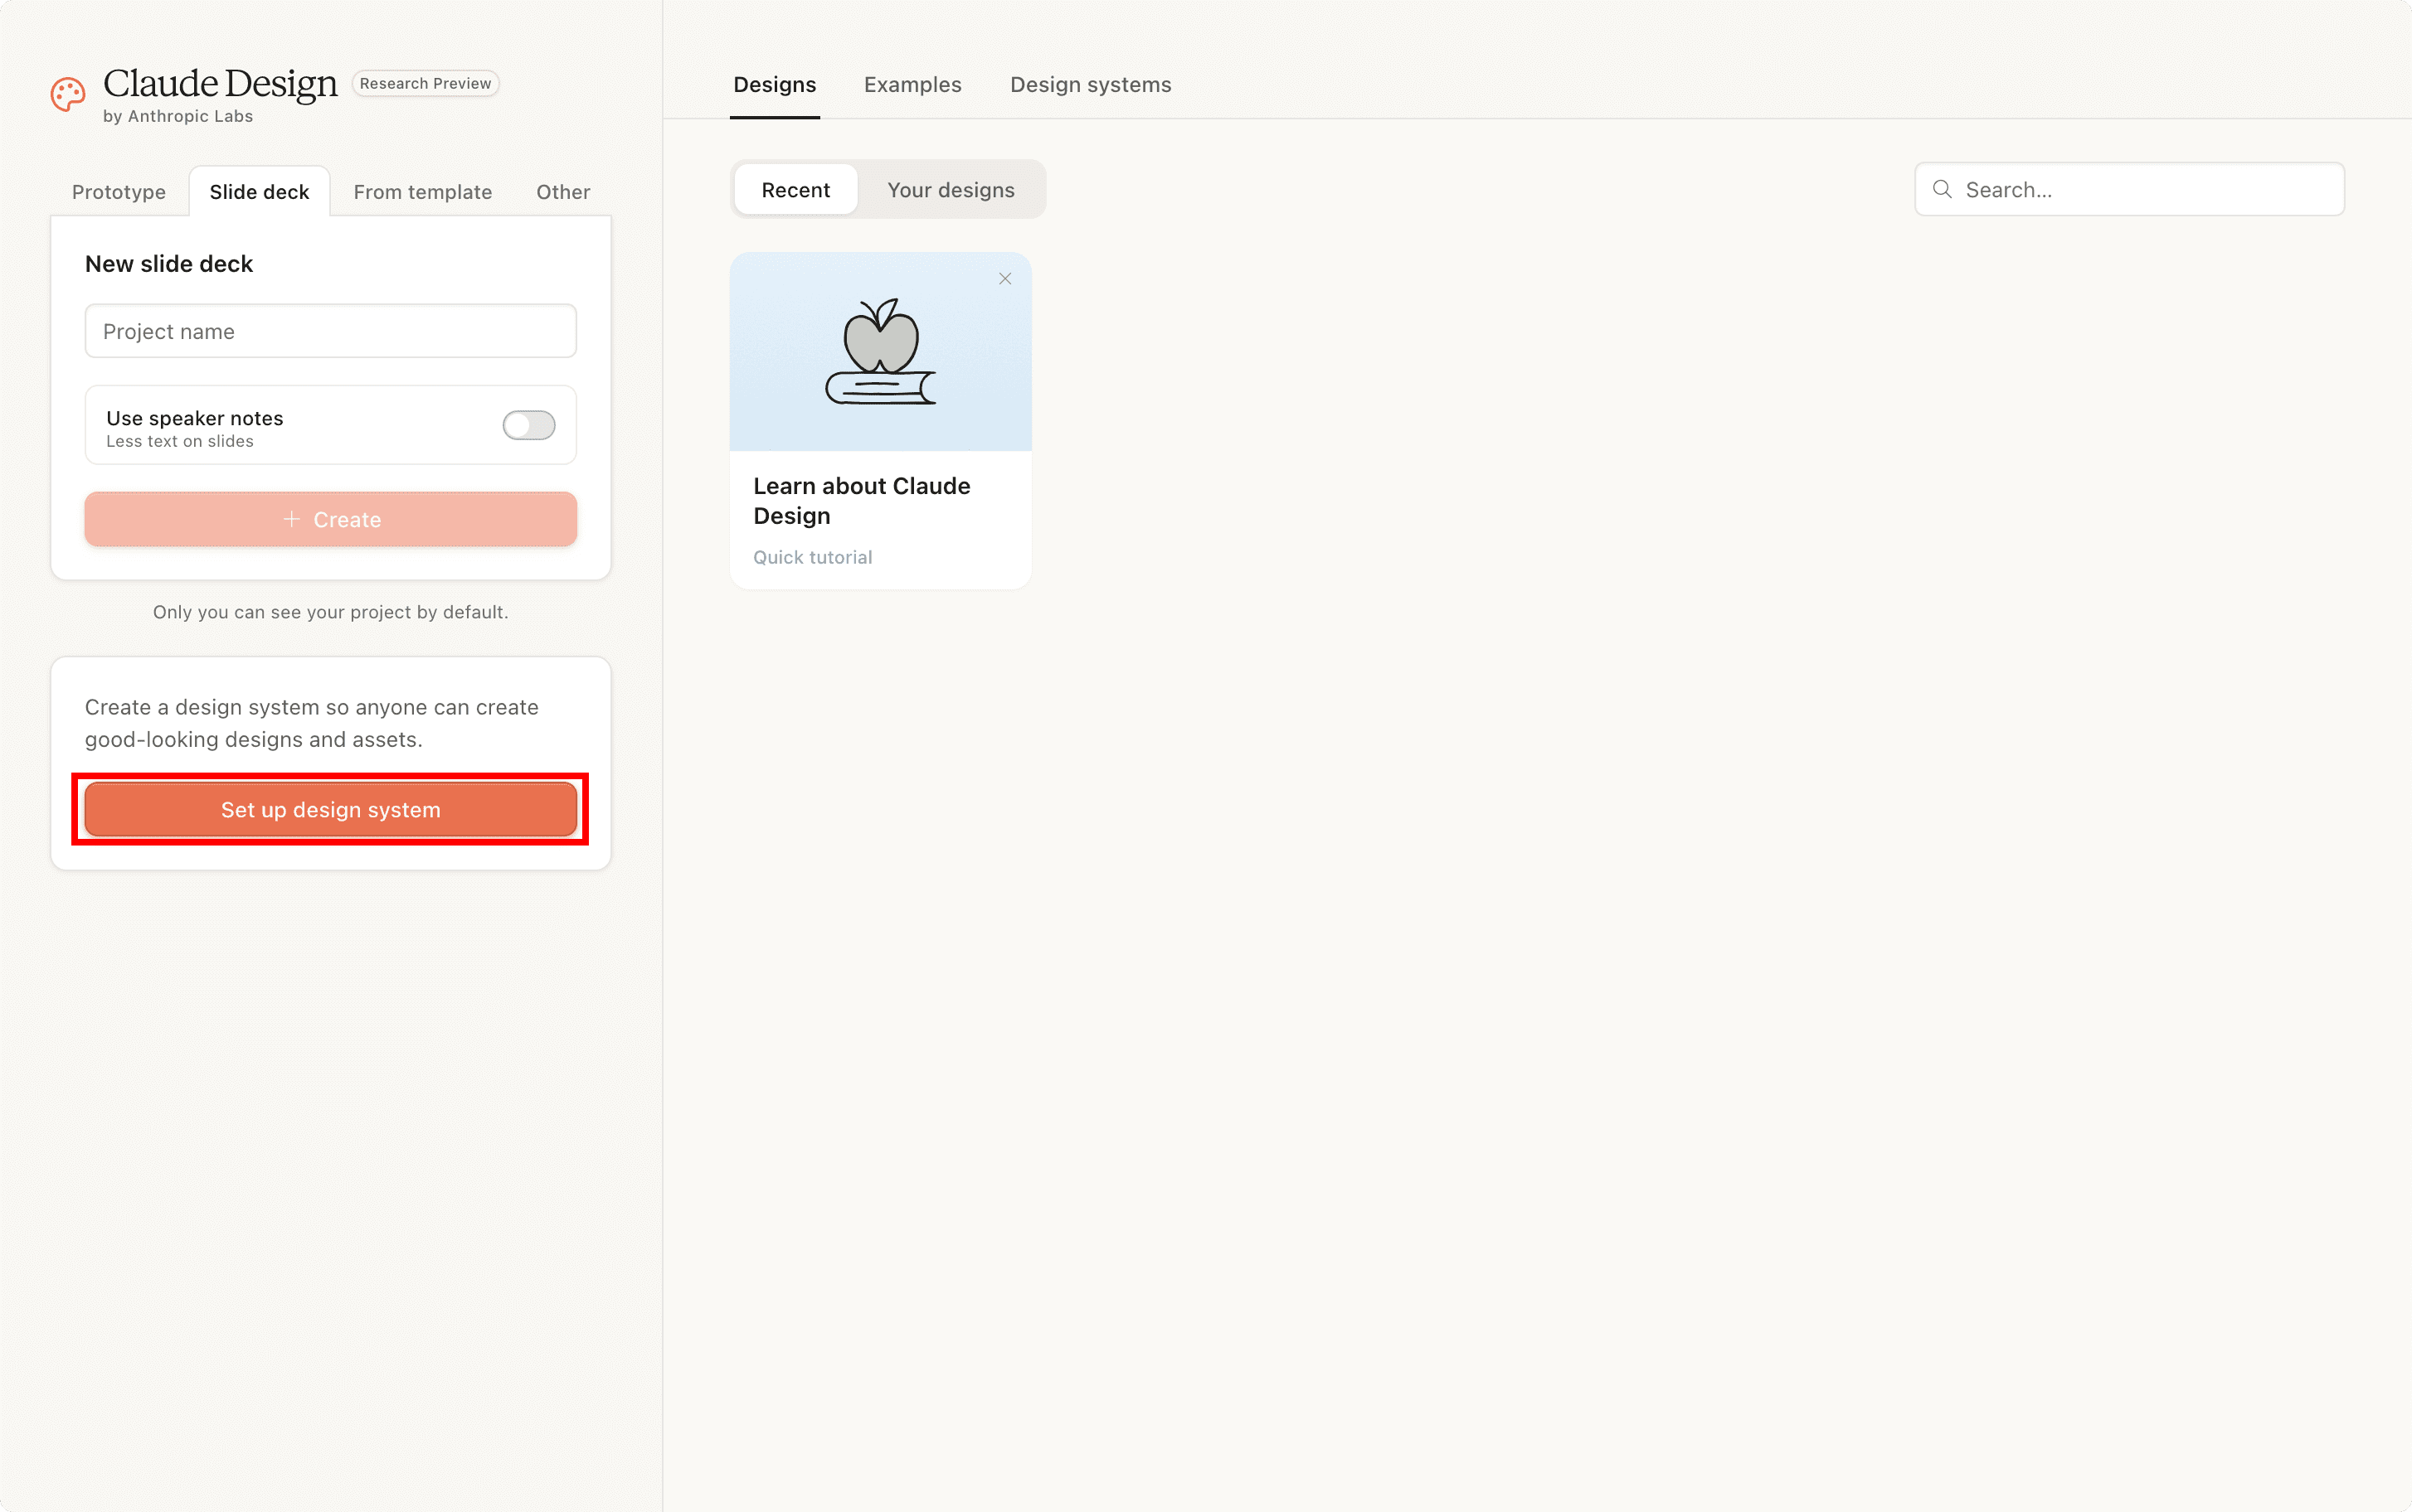Open the apple and book tutorial thumbnail
This screenshot has height=1512, width=2412.
[x=880, y=352]
